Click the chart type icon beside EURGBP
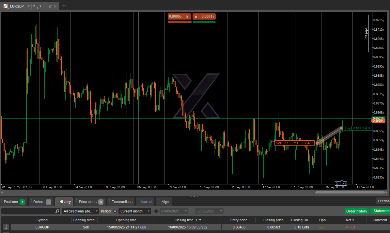The width and height of the screenshot is (390, 233). [x=6, y=6]
